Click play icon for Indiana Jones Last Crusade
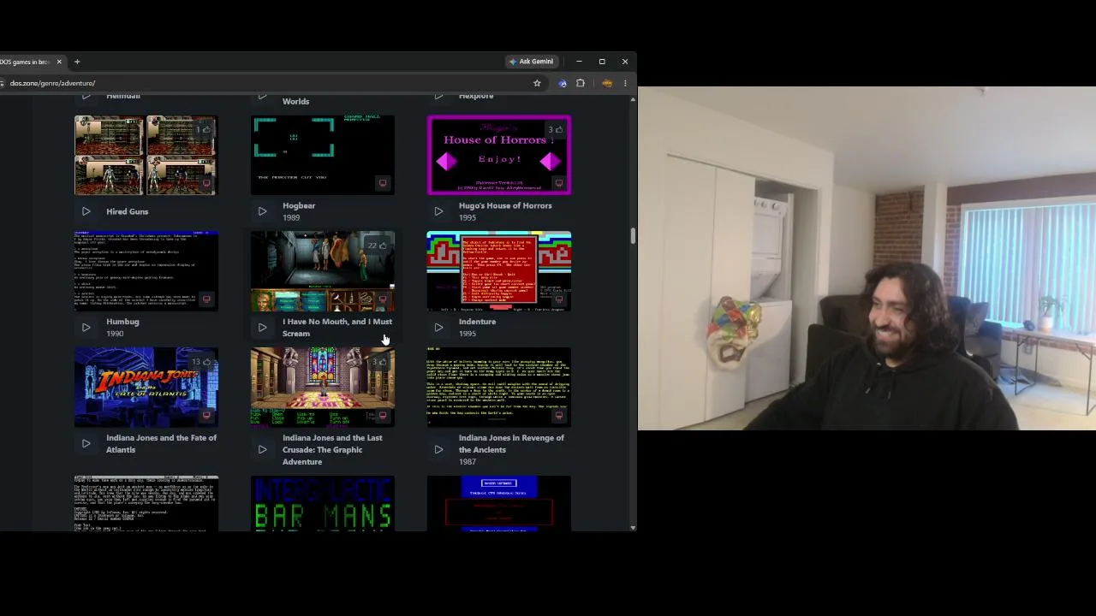The height and width of the screenshot is (616, 1096). coord(262,449)
